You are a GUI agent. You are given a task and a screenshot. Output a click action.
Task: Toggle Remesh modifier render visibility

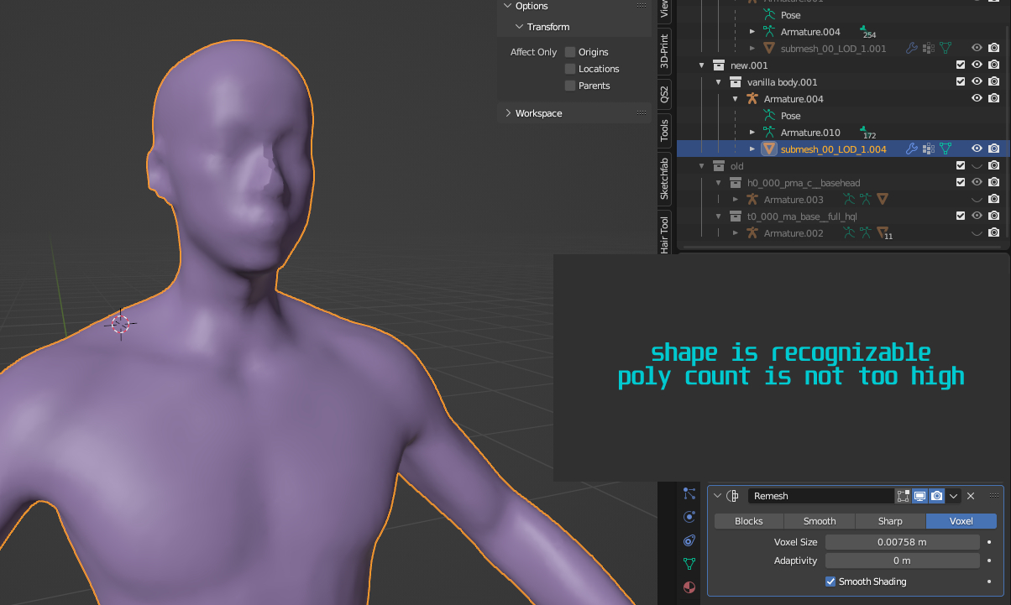click(x=937, y=496)
